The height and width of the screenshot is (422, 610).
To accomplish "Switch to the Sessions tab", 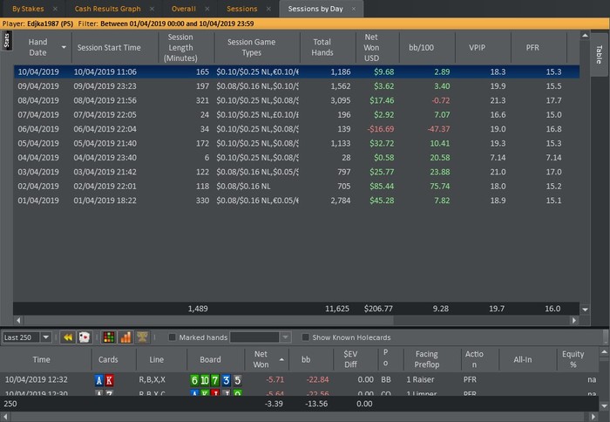I will pos(242,9).
